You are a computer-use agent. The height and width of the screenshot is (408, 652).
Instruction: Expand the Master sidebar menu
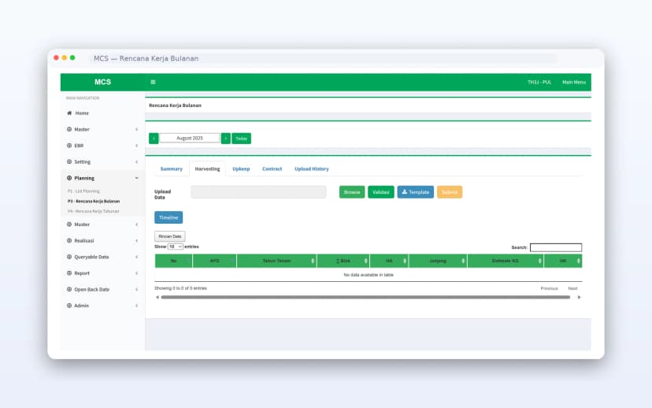pos(102,129)
